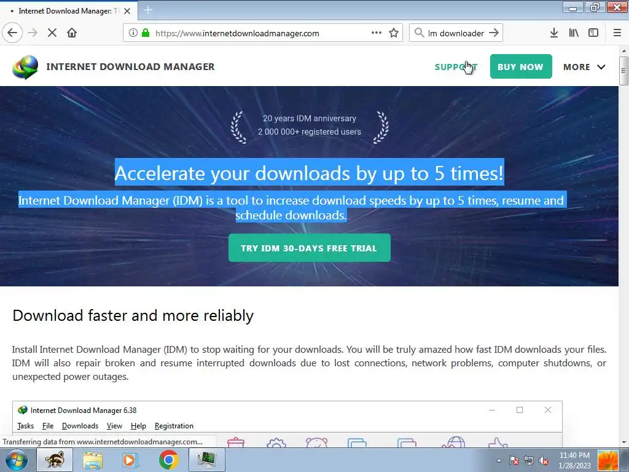Open the browser home page
This screenshot has height=472, width=629.
pyautogui.click(x=72, y=33)
